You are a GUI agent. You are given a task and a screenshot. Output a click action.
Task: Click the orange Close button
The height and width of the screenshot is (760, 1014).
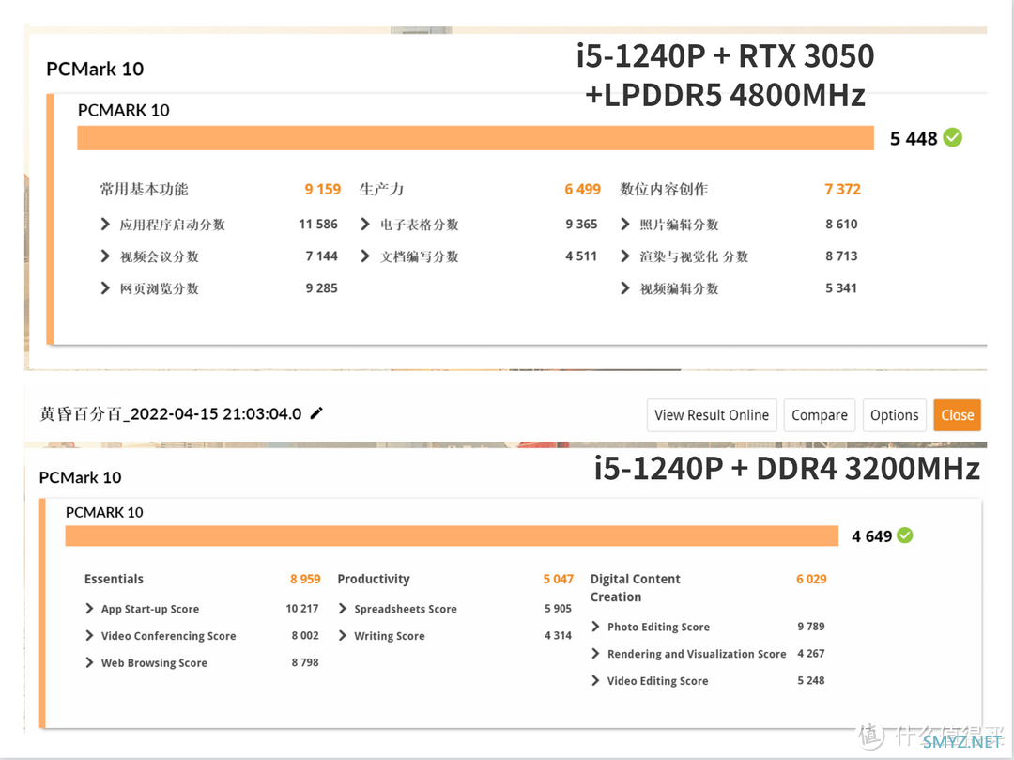pos(957,415)
